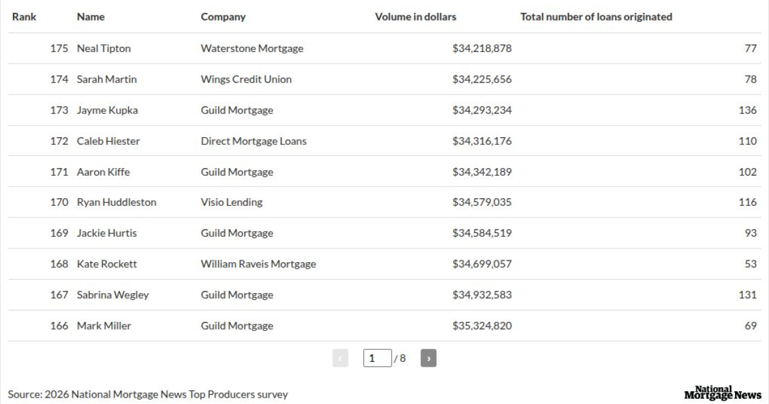Select Ryan Huddleston's row name
This screenshot has width=769, height=404.
click(117, 203)
